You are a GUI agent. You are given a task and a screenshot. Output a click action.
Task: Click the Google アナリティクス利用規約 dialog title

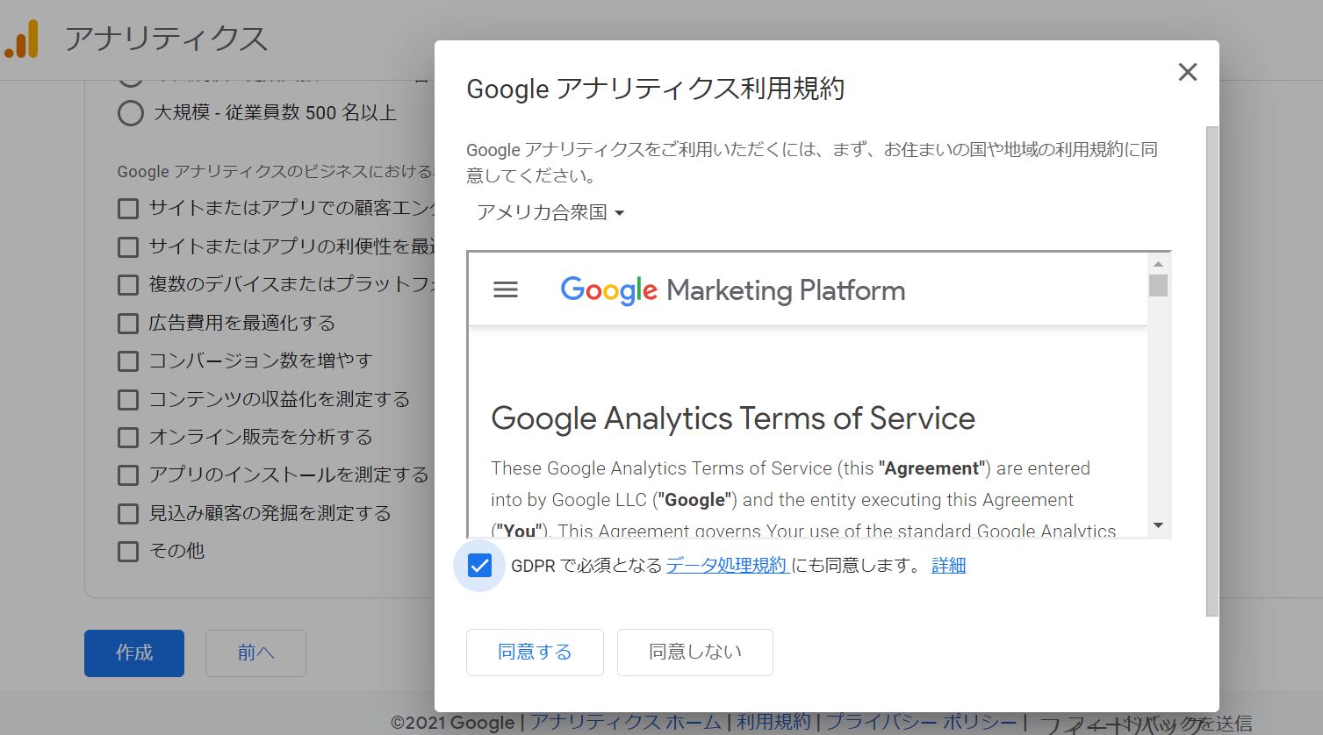point(655,89)
